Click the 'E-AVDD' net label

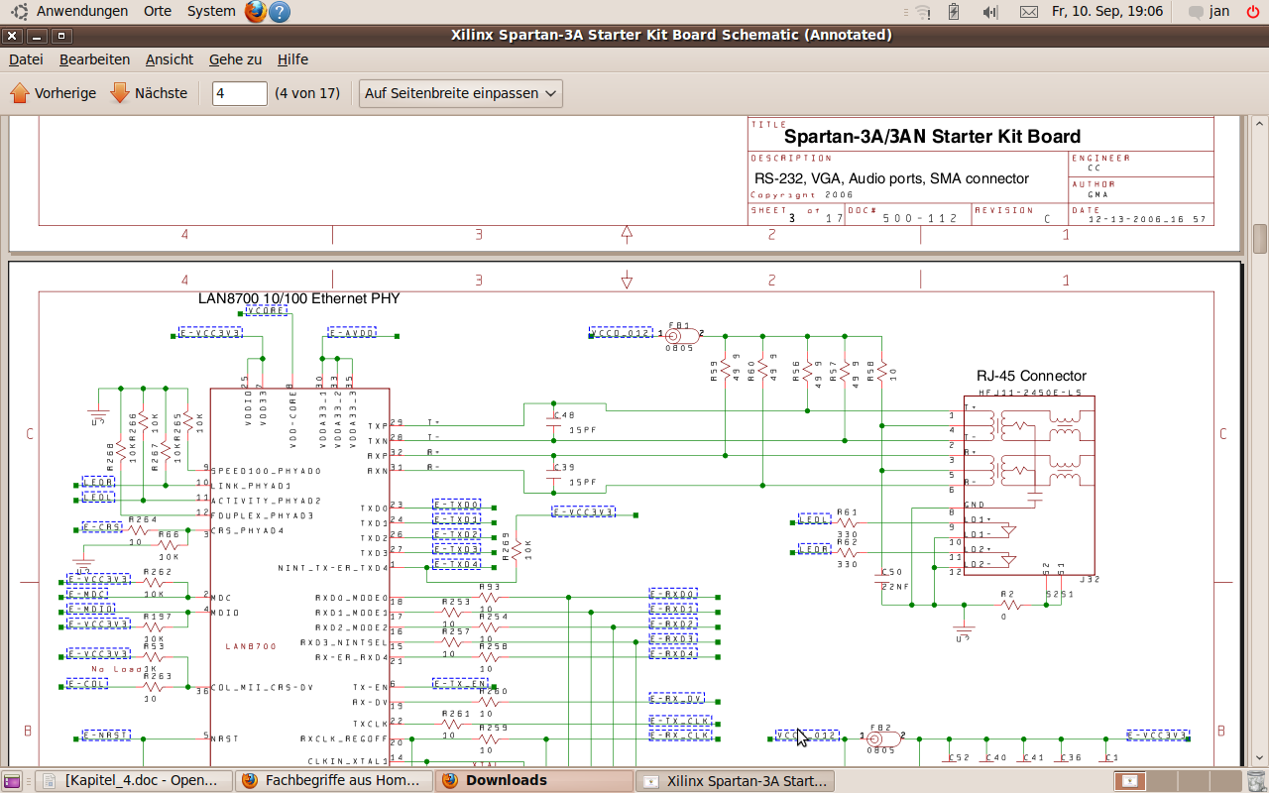point(353,333)
